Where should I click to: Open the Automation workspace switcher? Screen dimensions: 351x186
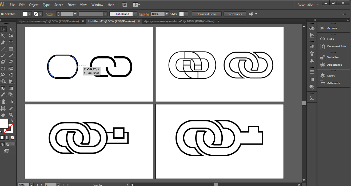pyautogui.click(x=308, y=5)
